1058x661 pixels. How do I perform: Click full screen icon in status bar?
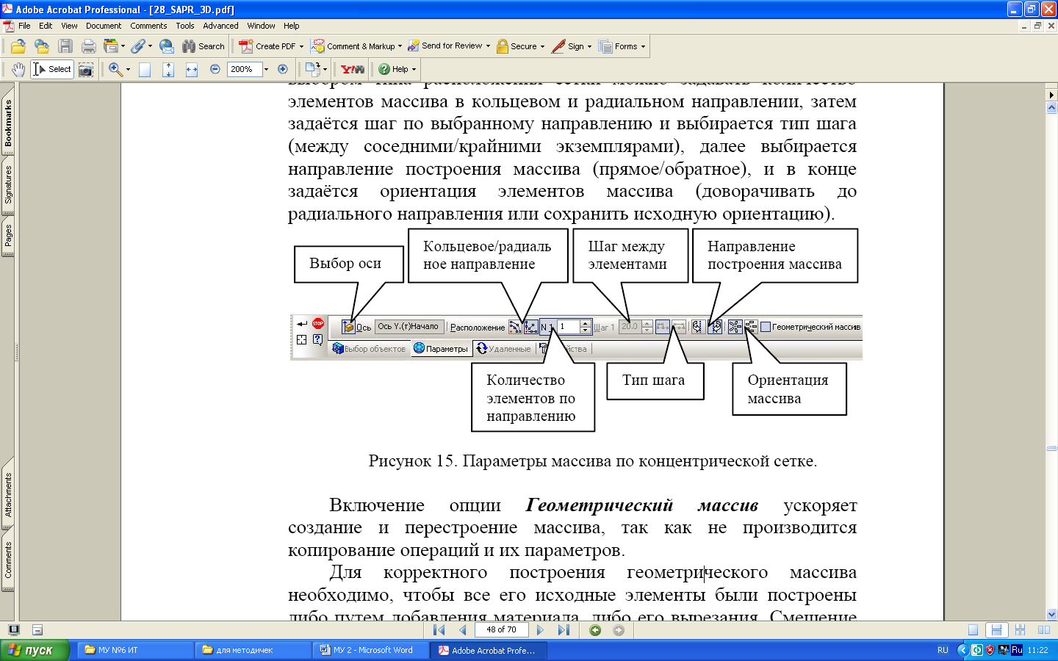[x=14, y=630]
